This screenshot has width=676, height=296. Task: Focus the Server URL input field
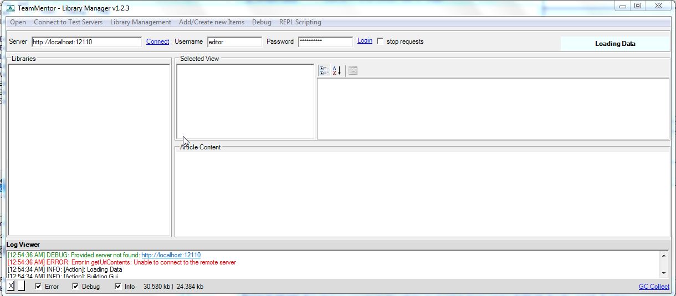86,41
